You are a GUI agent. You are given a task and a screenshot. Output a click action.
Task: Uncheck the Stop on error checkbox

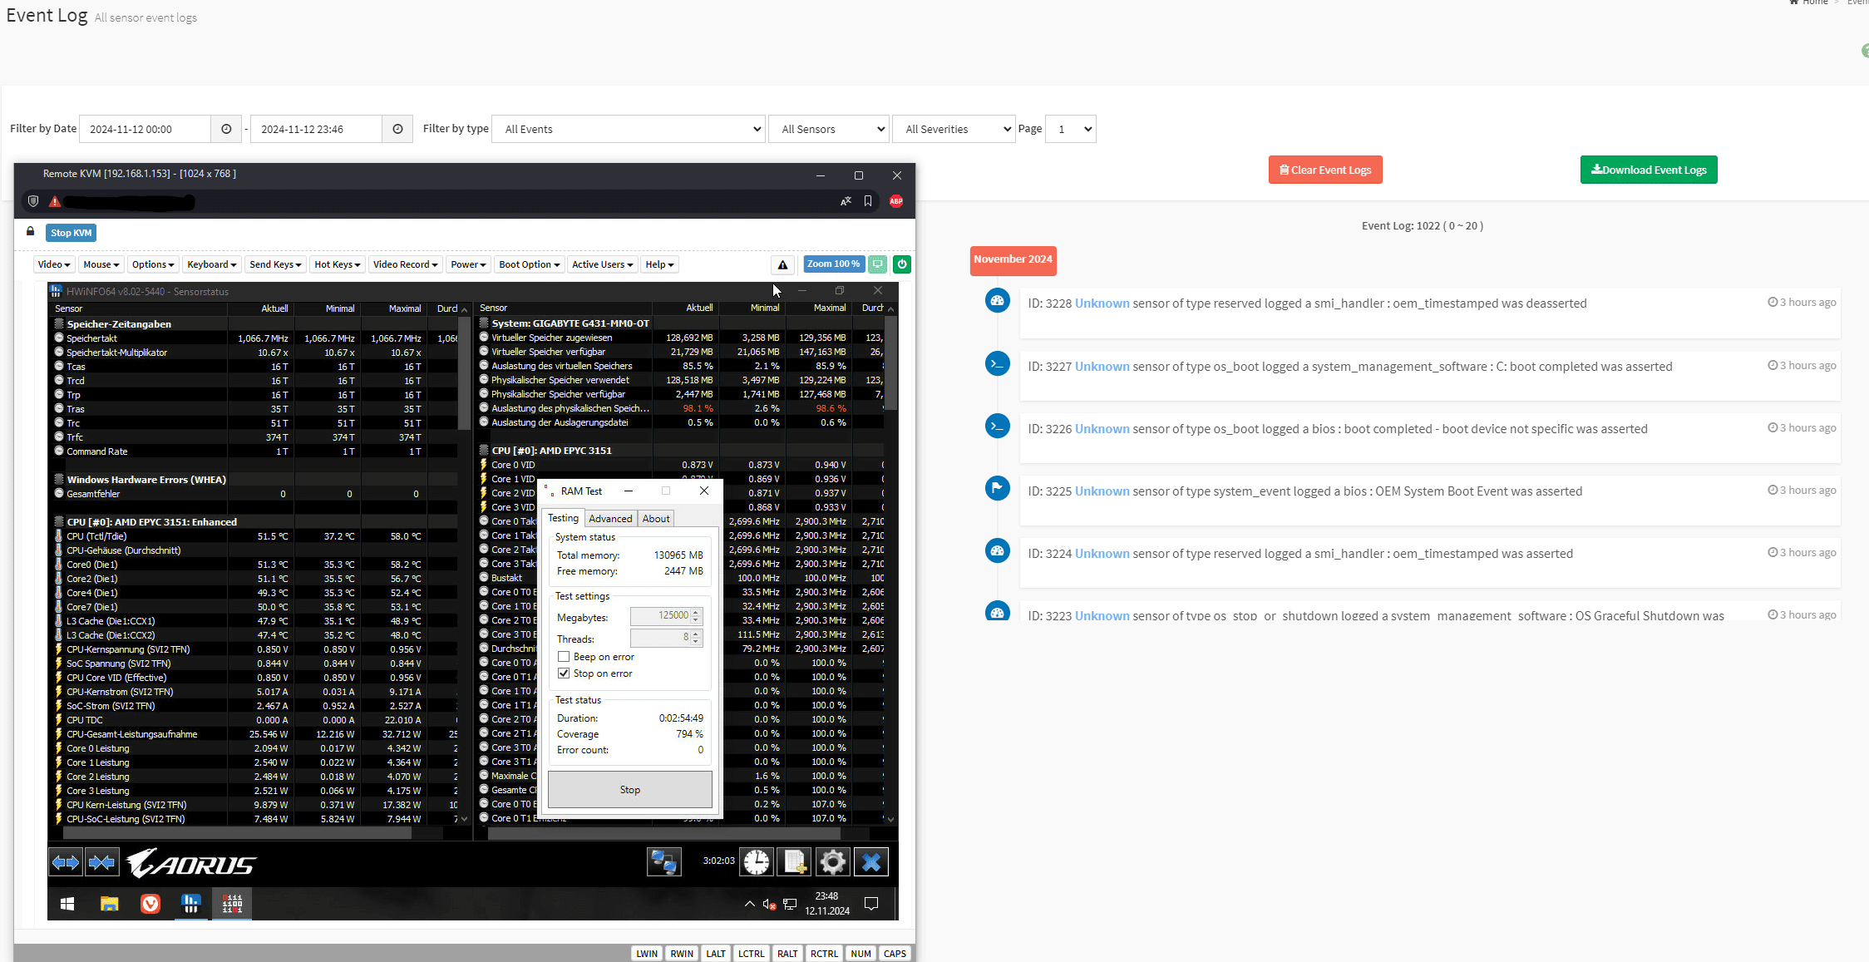point(564,673)
